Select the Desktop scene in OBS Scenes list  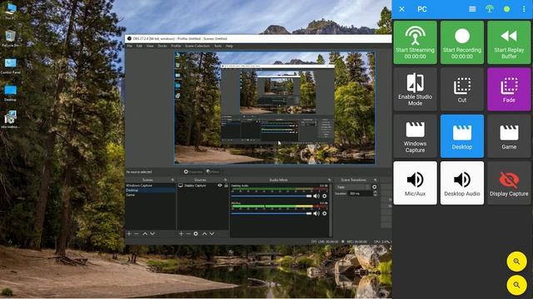pos(151,190)
